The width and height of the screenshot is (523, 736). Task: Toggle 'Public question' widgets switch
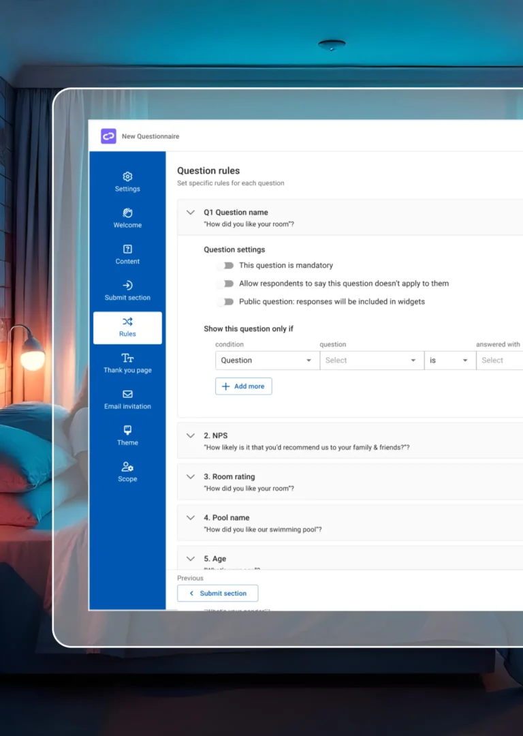coord(226,302)
